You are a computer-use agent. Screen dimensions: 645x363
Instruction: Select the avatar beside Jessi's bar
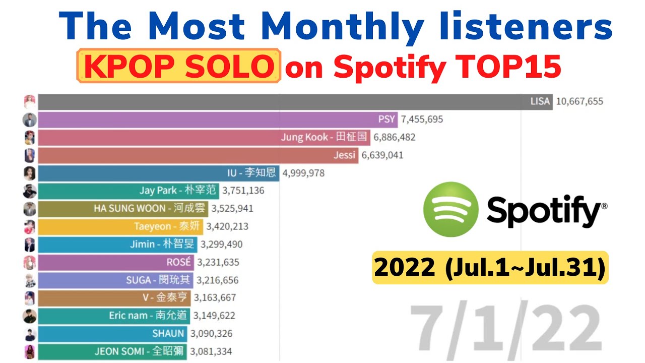click(x=30, y=155)
